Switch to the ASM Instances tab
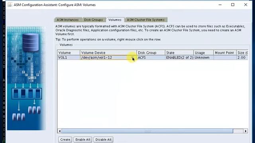This screenshot has height=143, width=255. pyautogui.click(x=68, y=20)
